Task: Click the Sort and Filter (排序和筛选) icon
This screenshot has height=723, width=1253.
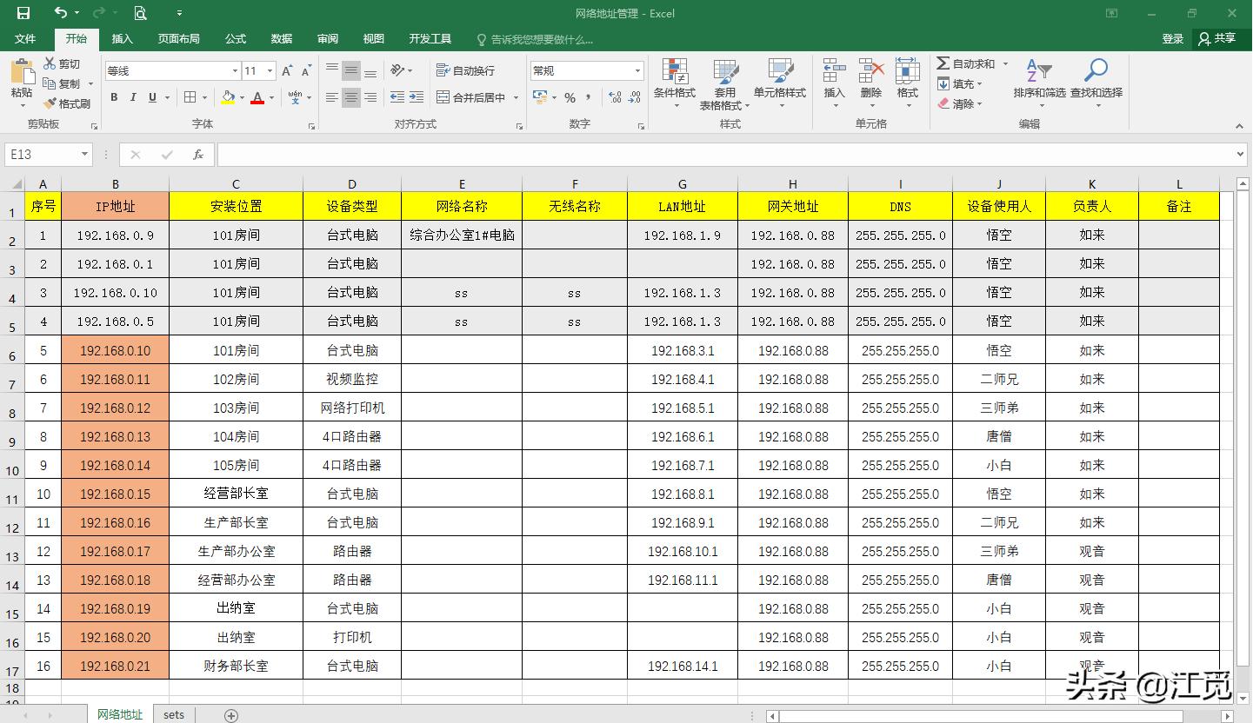Action: coord(1036,83)
